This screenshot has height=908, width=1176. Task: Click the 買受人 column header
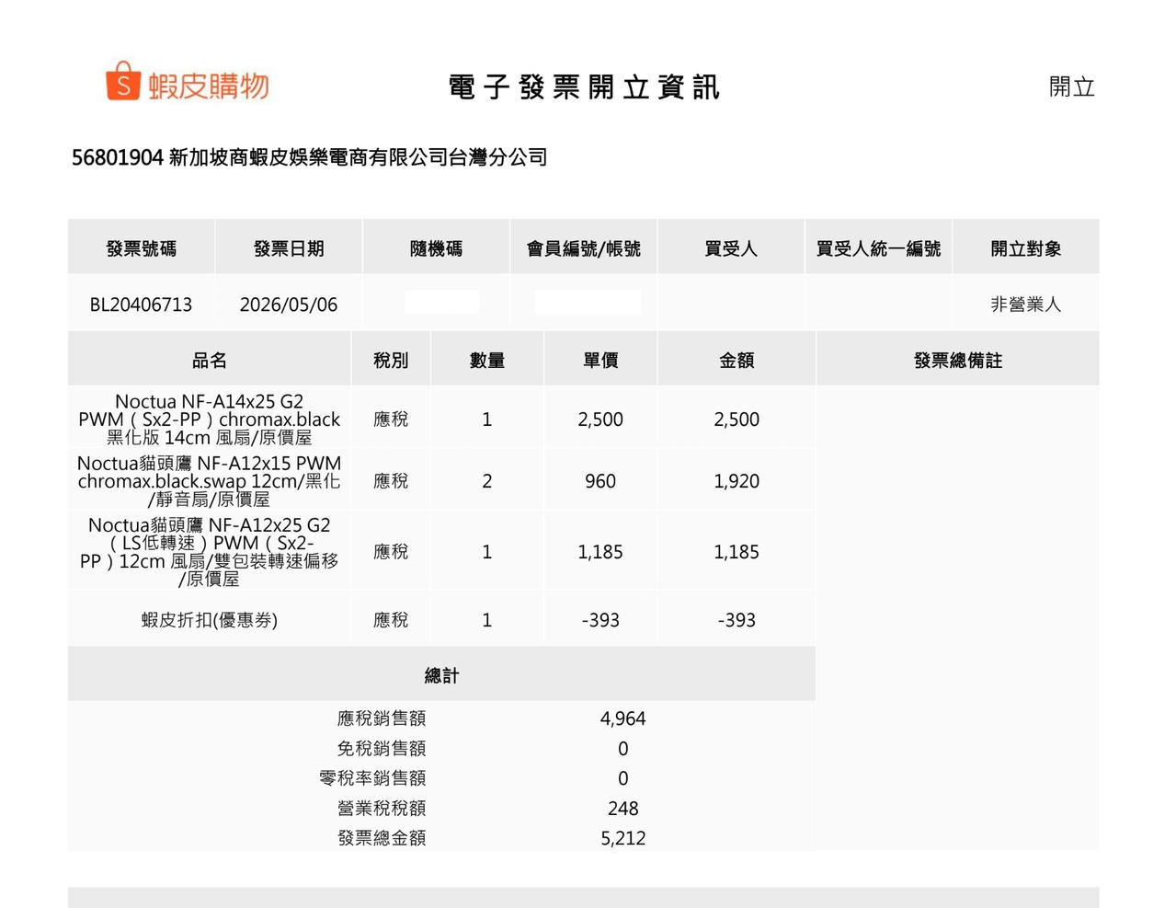(731, 248)
